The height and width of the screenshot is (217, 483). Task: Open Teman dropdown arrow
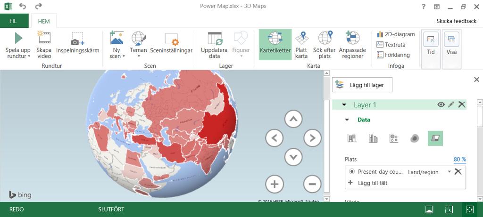coord(139,56)
